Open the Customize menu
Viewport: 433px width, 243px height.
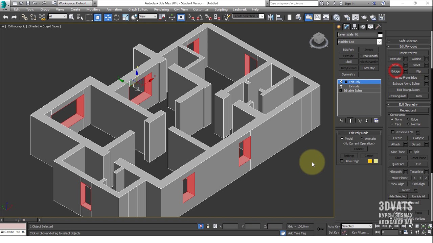coord(201,9)
